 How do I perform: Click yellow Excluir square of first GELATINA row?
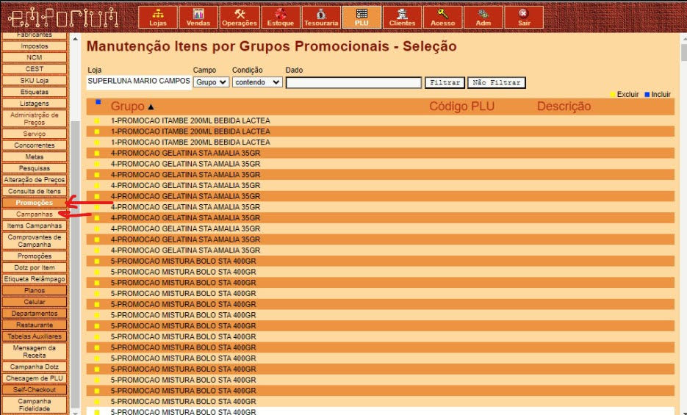(97, 154)
